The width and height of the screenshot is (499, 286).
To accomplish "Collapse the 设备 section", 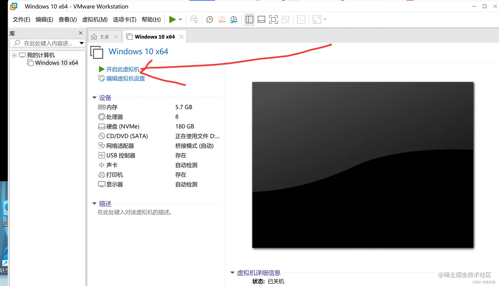I will (94, 98).
